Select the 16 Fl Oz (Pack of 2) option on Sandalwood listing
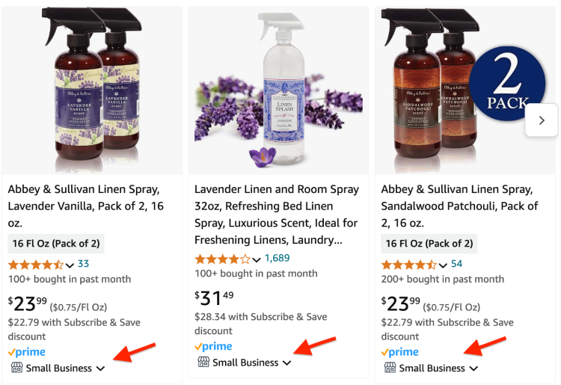 click(429, 244)
